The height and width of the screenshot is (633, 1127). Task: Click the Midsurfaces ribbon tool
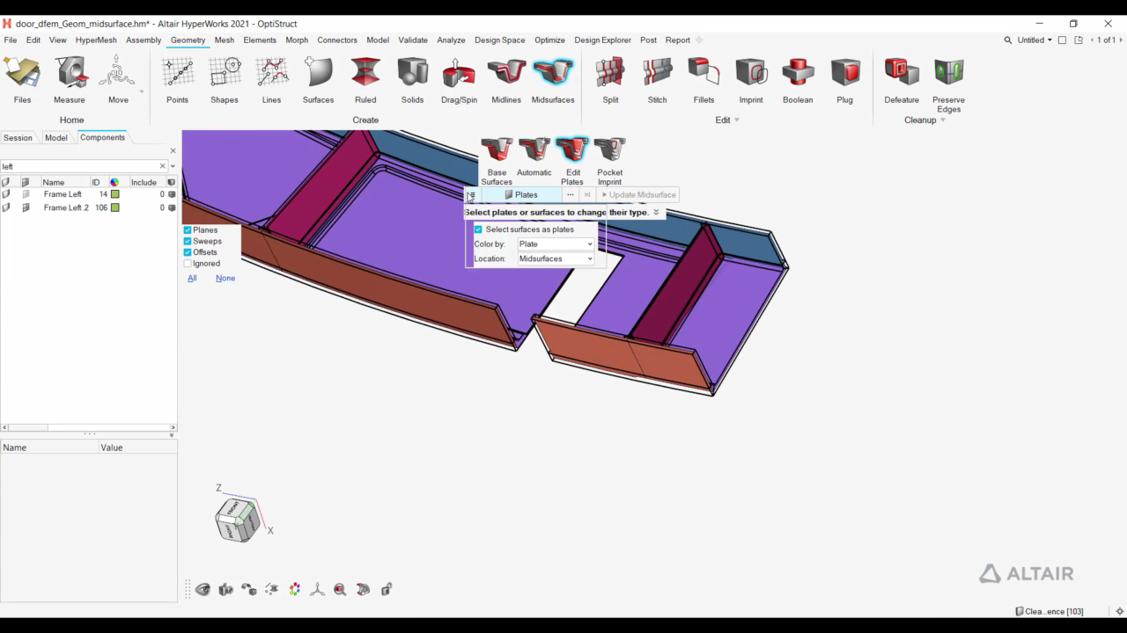553,80
